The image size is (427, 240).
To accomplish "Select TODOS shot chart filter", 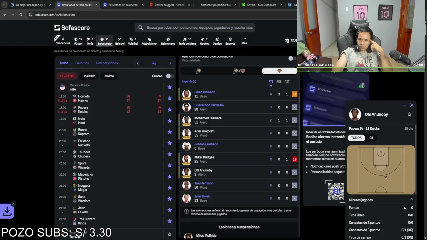I will point(356,138).
